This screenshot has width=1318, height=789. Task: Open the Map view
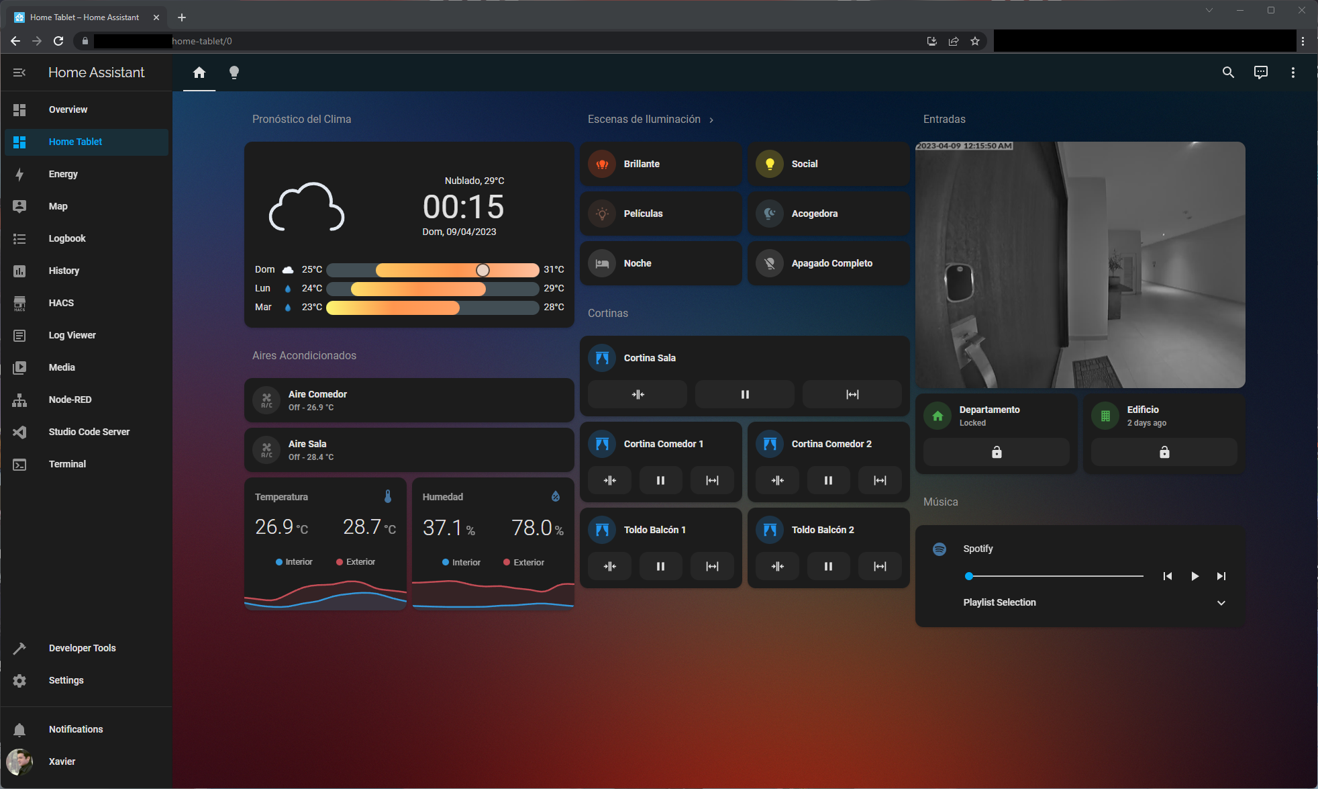point(58,206)
